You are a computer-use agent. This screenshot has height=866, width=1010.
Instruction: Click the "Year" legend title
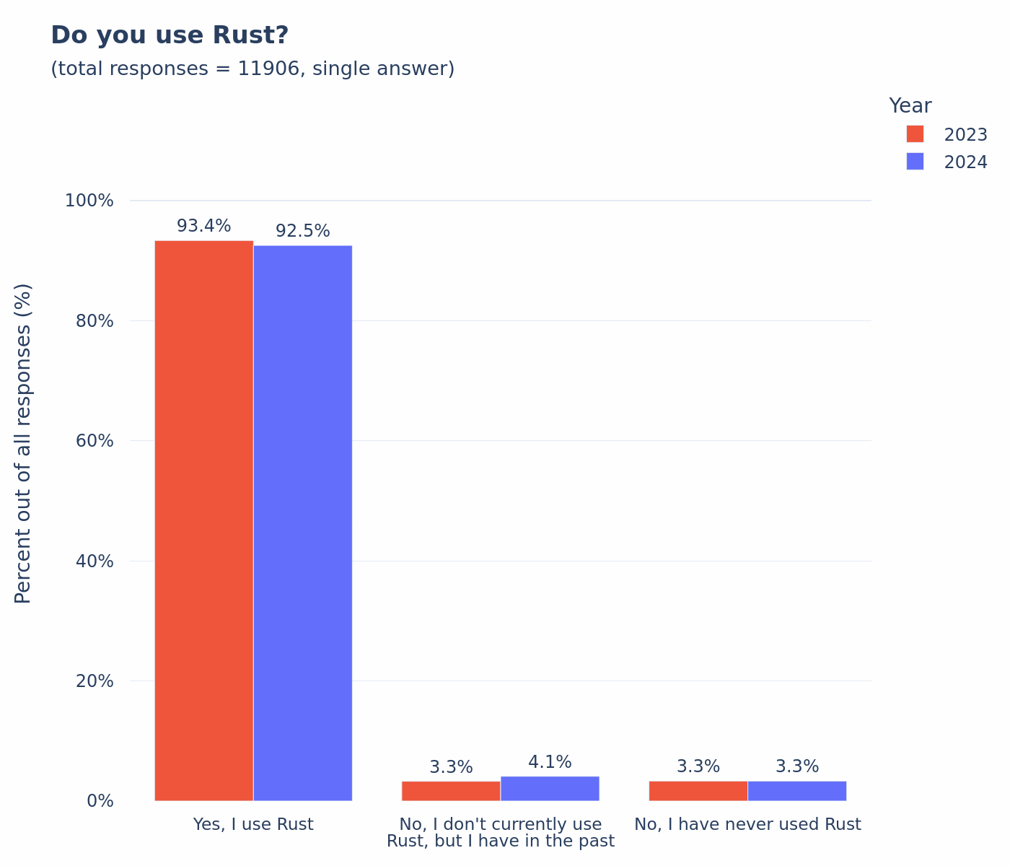point(910,106)
